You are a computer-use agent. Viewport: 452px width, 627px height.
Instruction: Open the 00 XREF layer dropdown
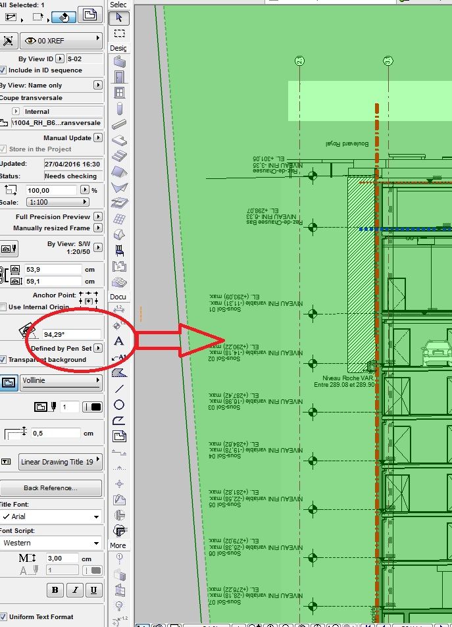click(x=61, y=41)
